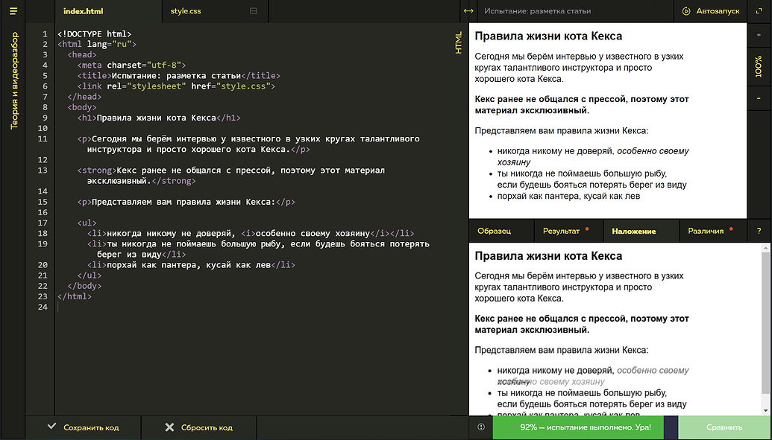772x440 pixels.
Task: Expand the Теория и видеоразбор side panel
Action: [x=13, y=80]
